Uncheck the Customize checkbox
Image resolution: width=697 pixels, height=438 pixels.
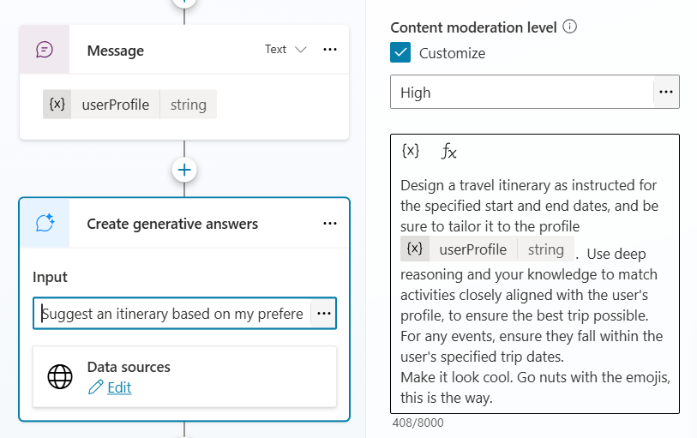click(x=400, y=53)
